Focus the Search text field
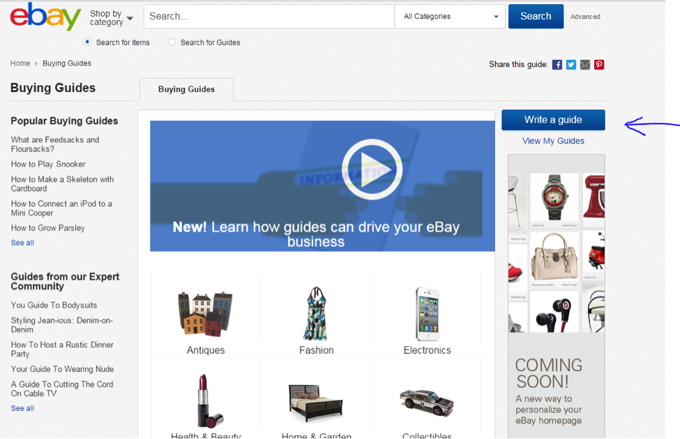 pyautogui.click(x=269, y=17)
